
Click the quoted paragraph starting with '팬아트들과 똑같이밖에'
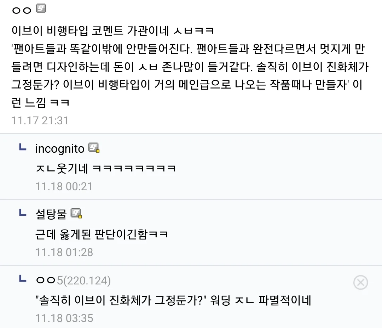pos(187,67)
